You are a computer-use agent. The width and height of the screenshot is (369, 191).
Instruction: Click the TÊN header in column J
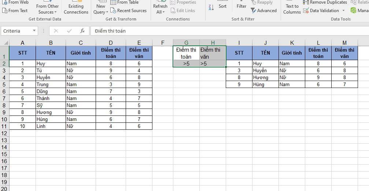point(265,53)
